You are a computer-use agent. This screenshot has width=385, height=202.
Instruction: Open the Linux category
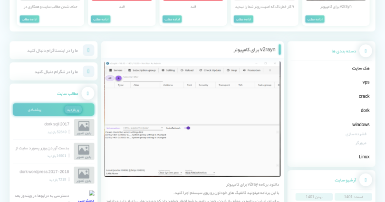(x=364, y=157)
